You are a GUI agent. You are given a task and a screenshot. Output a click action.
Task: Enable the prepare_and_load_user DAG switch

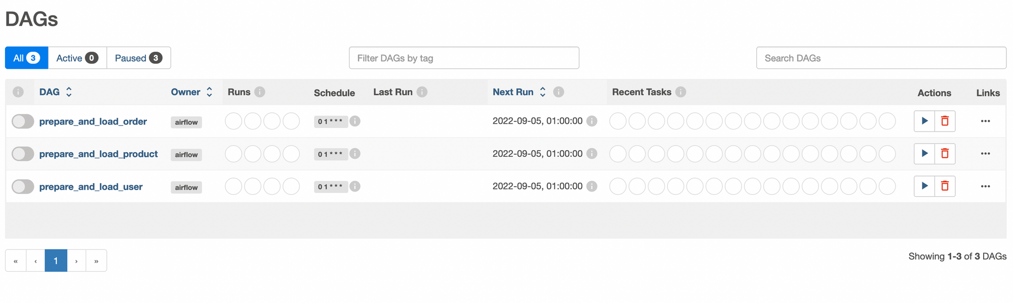point(23,187)
